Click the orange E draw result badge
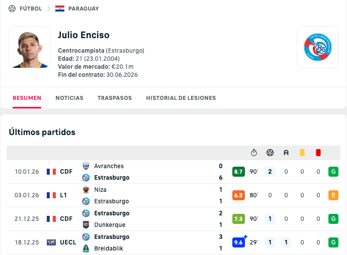This screenshot has width=347, height=255. coord(333,195)
